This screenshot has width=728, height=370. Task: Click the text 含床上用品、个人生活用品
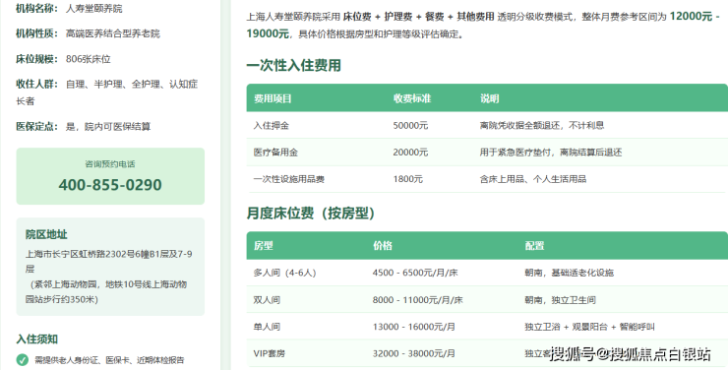pos(533,179)
